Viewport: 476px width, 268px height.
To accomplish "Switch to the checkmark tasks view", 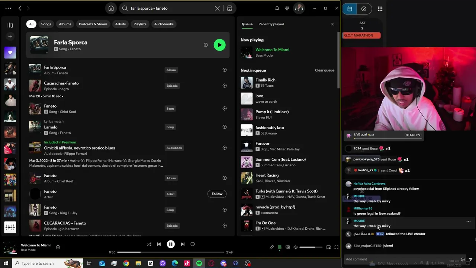I will pyautogui.click(x=364, y=9).
